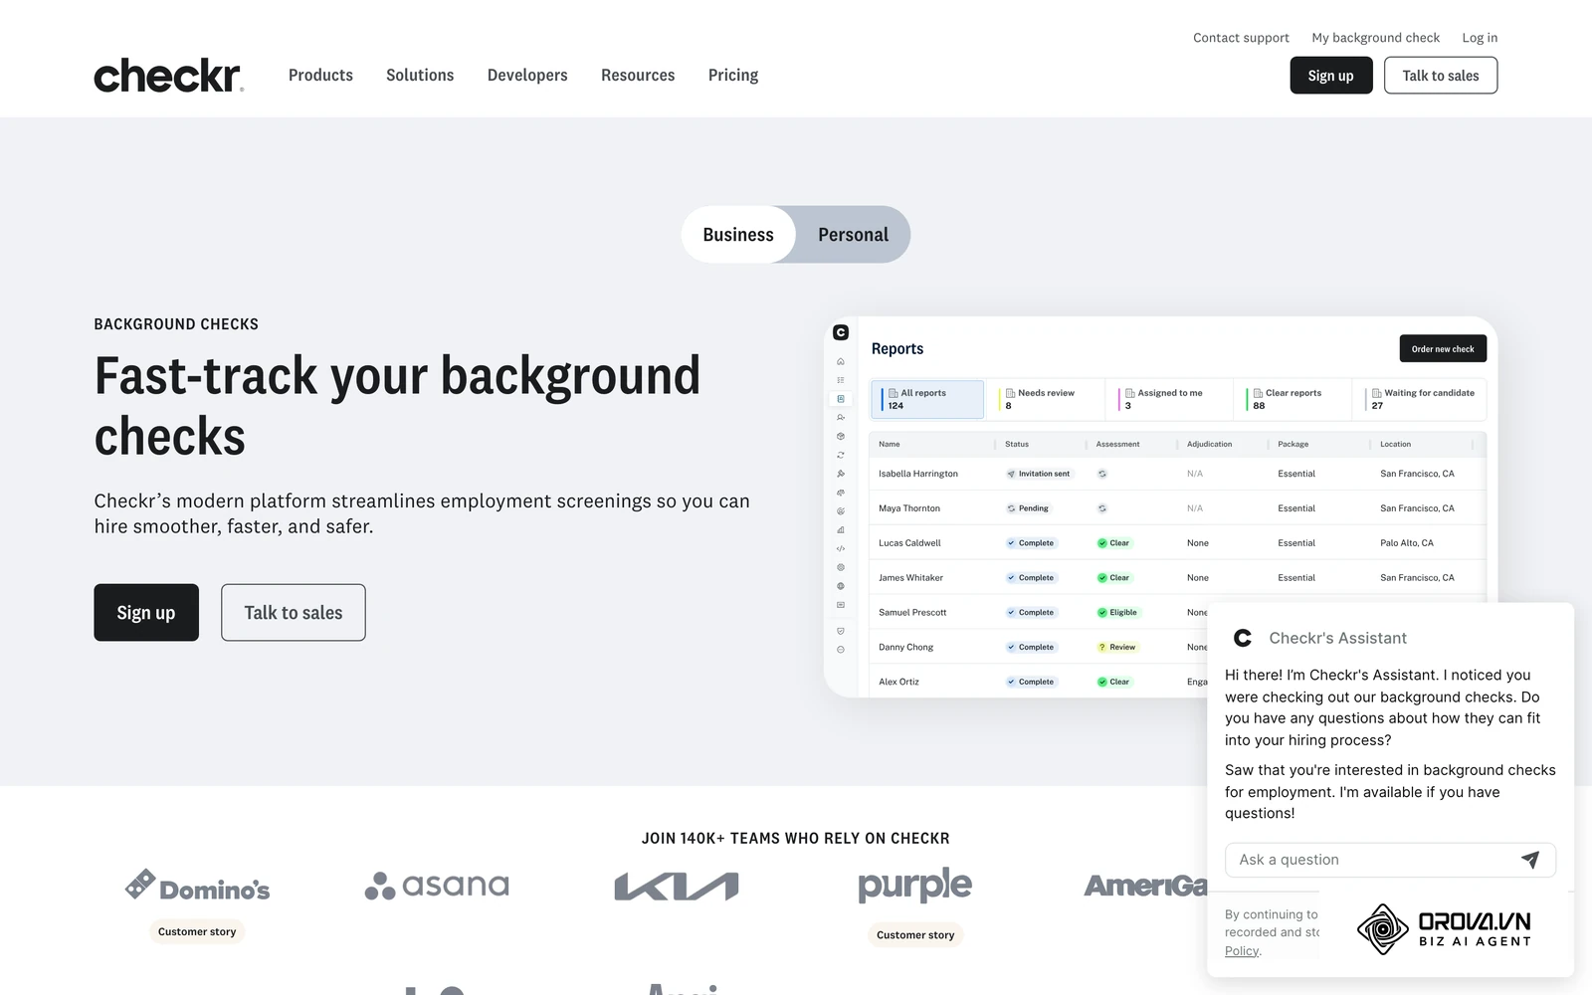Click James Whitaker in the reports table

pos(910,578)
